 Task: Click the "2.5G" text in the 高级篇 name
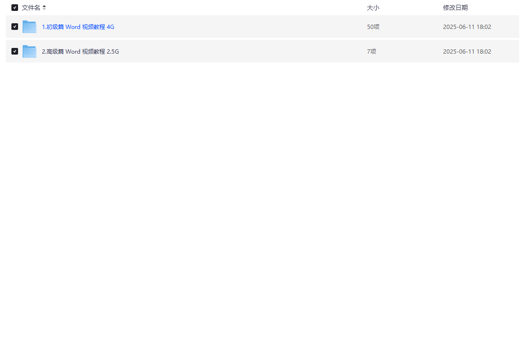click(113, 52)
